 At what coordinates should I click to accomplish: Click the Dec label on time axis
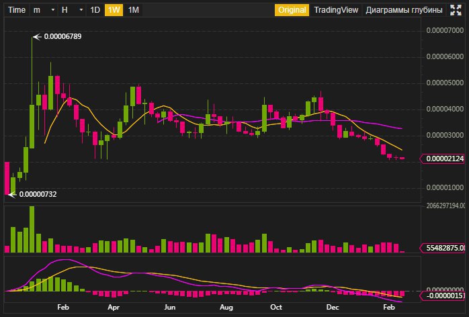(x=333, y=308)
